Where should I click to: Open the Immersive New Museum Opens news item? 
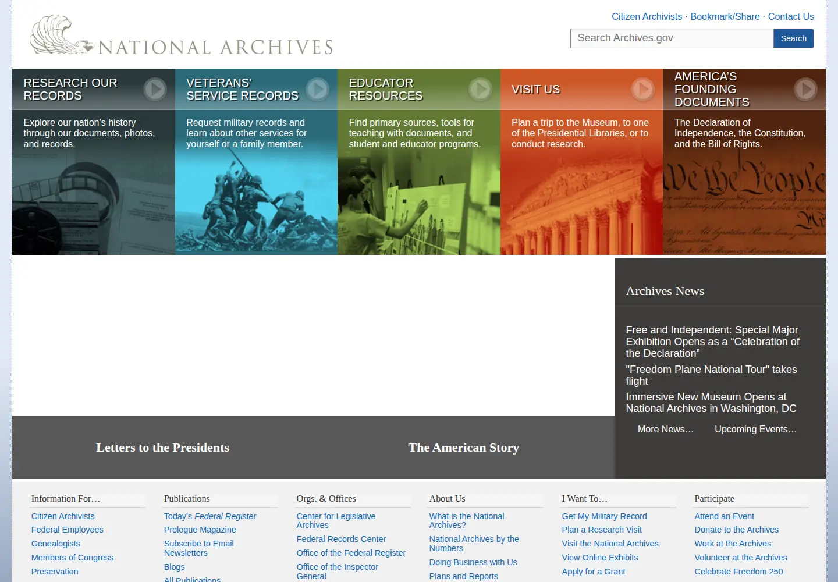click(x=711, y=403)
